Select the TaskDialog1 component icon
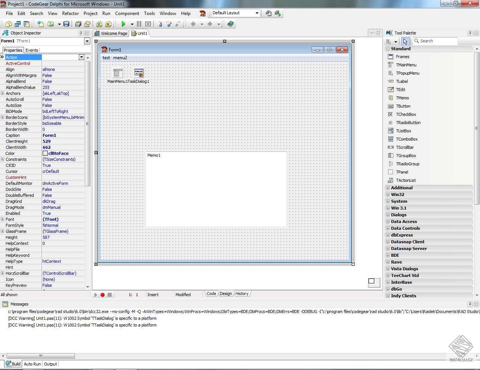480x370 pixels. (139, 73)
